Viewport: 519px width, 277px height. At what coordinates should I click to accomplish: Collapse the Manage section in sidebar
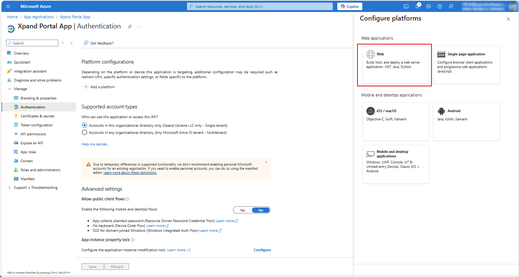10,89
